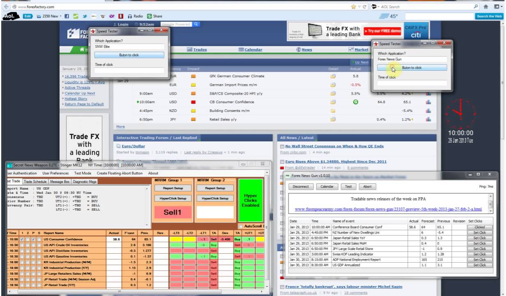
Task: Click Buton to click in SNW Elite tester
Action: click(129, 55)
